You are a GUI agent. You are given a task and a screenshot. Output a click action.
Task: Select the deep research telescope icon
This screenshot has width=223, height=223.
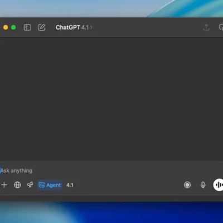pos(30,185)
